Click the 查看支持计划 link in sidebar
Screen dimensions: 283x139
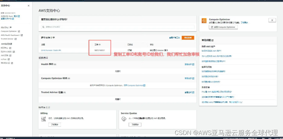[6, 19]
